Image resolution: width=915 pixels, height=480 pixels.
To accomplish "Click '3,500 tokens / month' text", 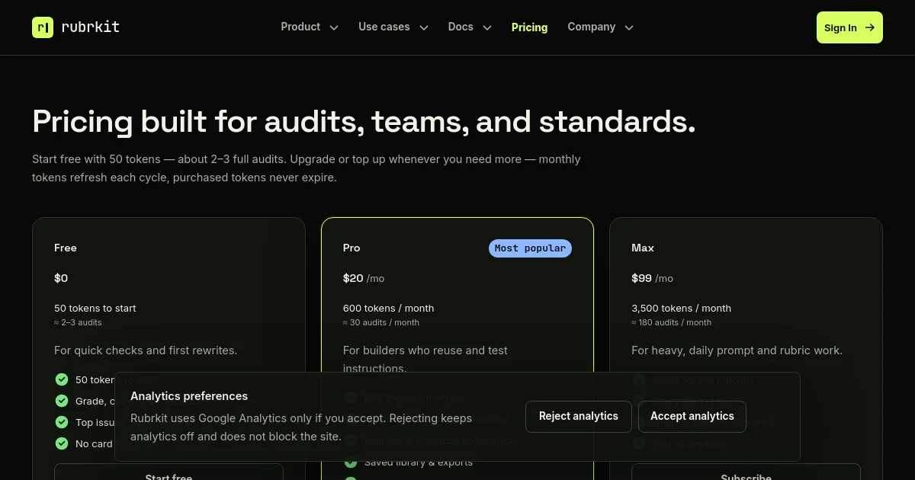I will (x=682, y=309).
